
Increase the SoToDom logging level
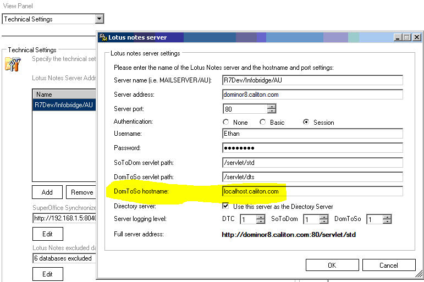pyautogui.click(x=324, y=217)
